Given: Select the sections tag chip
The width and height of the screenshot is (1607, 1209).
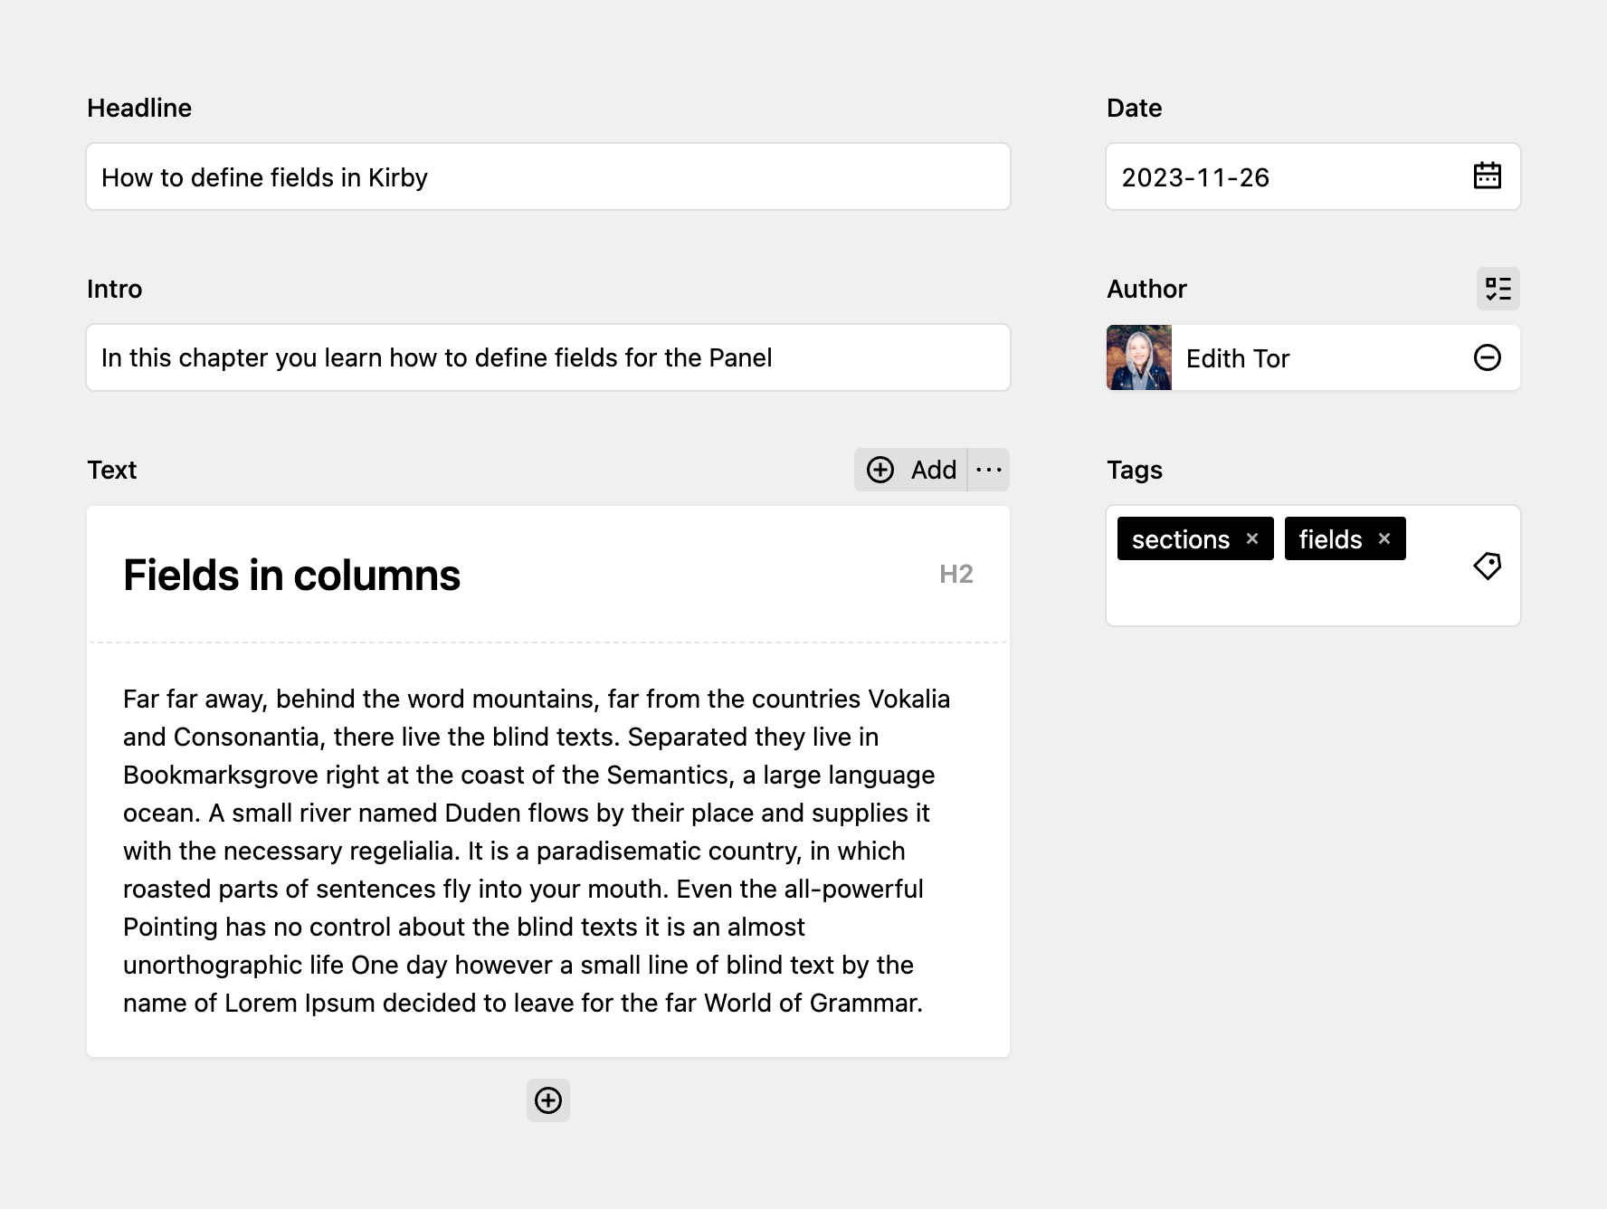Looking at the screenshot, I should [1181, 538].
